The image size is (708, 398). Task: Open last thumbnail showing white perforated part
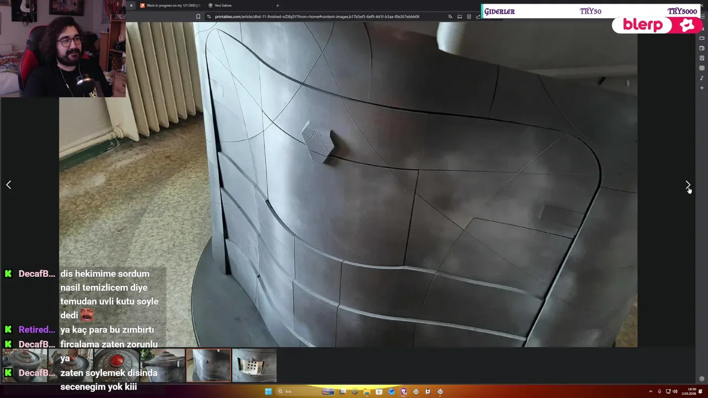pos(254,365)
